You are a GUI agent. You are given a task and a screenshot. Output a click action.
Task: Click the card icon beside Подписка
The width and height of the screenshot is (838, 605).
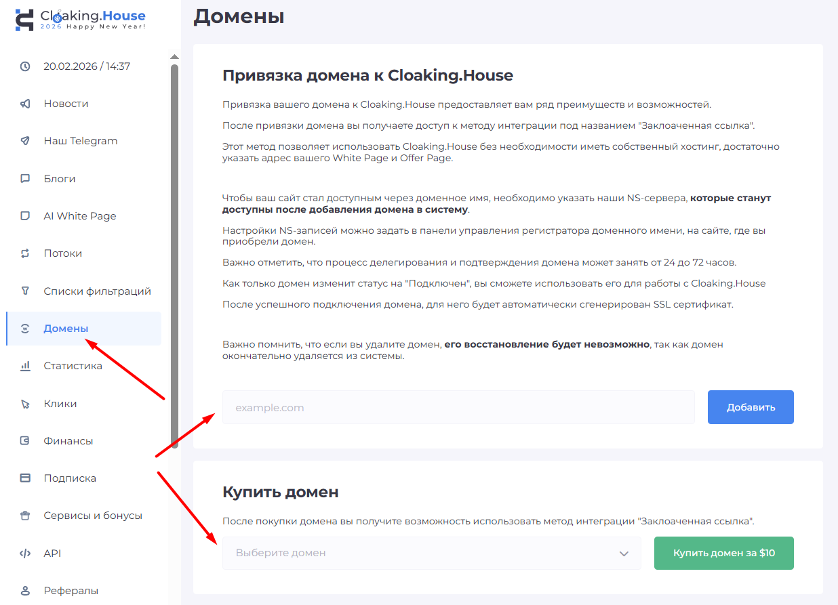pos(25,478)
